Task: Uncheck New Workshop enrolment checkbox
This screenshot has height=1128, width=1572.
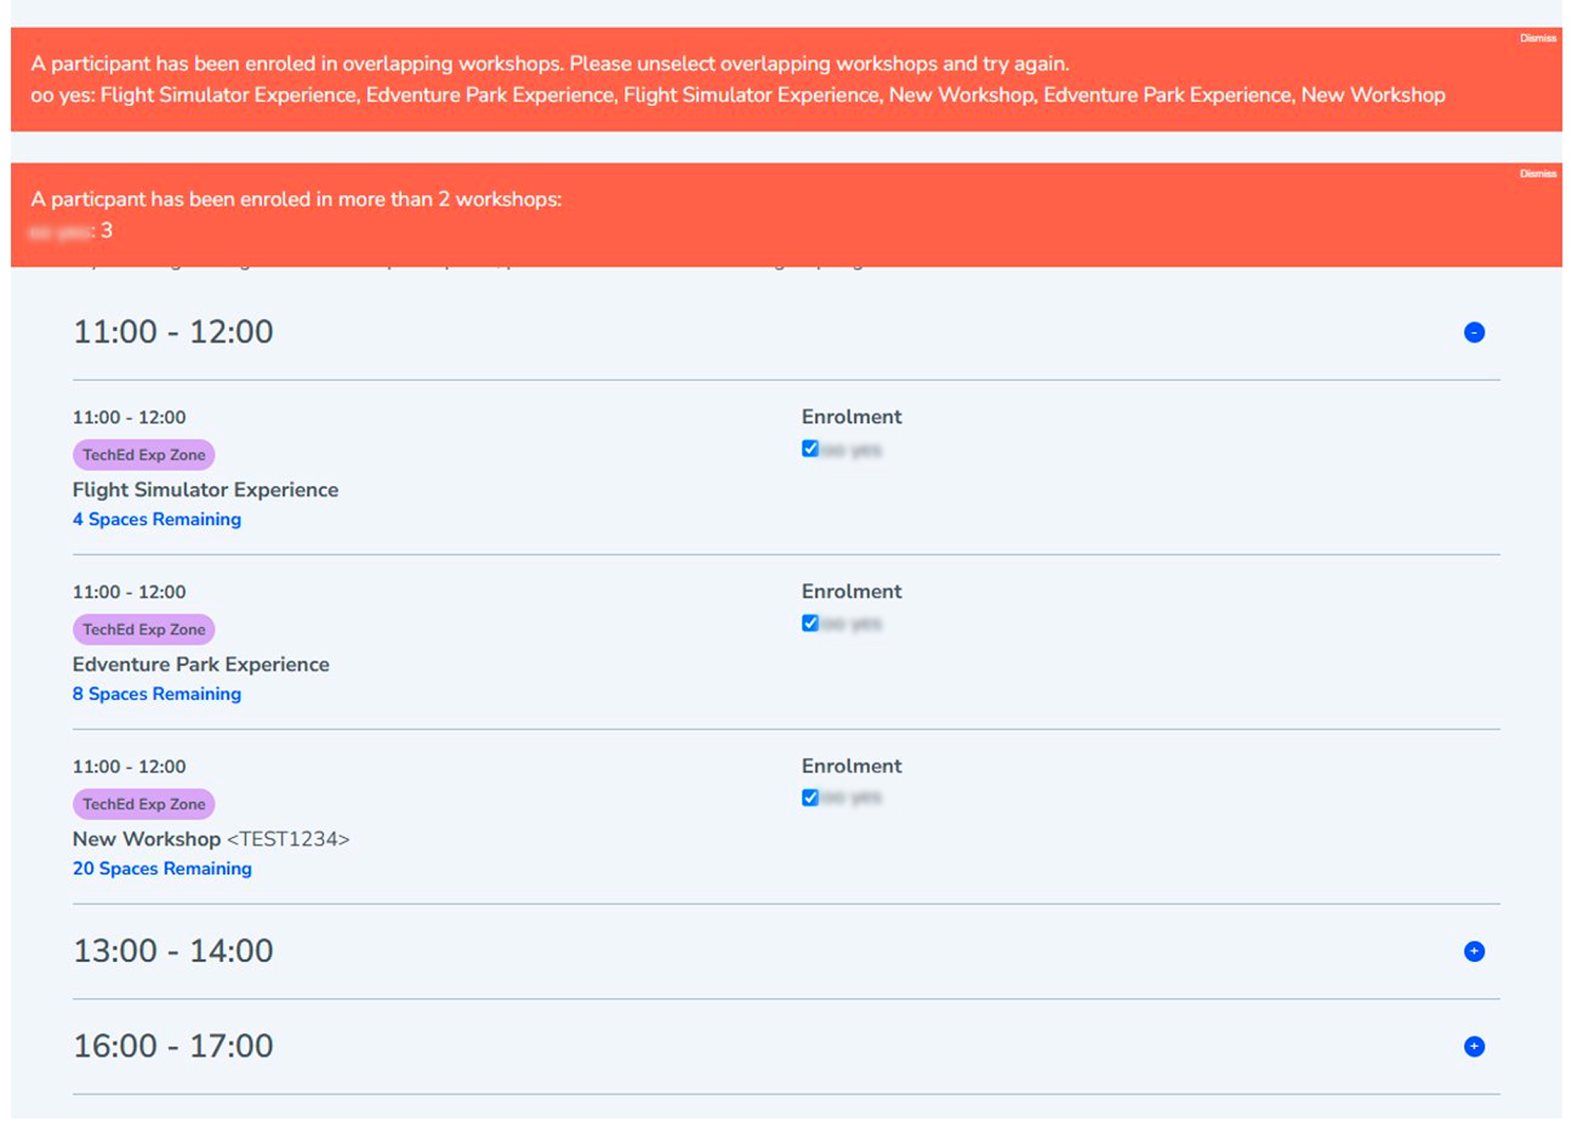Action: pyautogui.click(x=810, y=798)
